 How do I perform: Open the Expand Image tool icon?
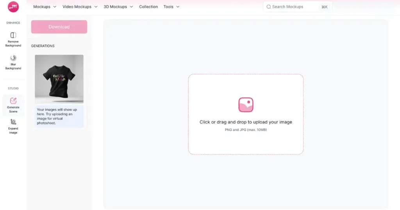point(13,122)
